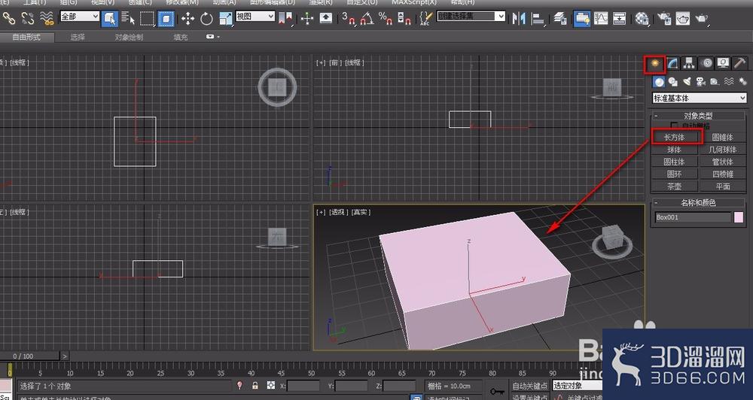Open the Schematic View icon
753x400 pixels.
tap(620, 19)
